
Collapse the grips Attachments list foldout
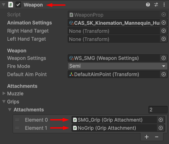[x=10, y=110]
